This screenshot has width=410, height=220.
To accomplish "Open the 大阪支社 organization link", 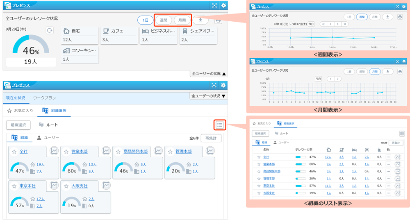I will click(x=80, y=186).
